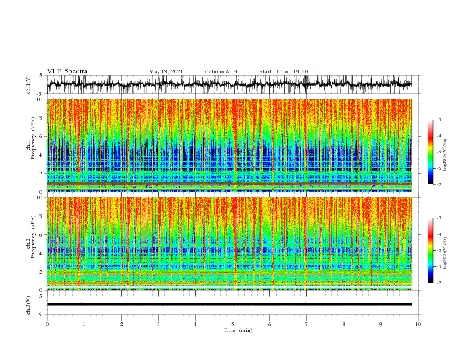471x364 pixels.
Task: Click the '-3' value on ch.1 colorbar
Action: tap(439, 120)
